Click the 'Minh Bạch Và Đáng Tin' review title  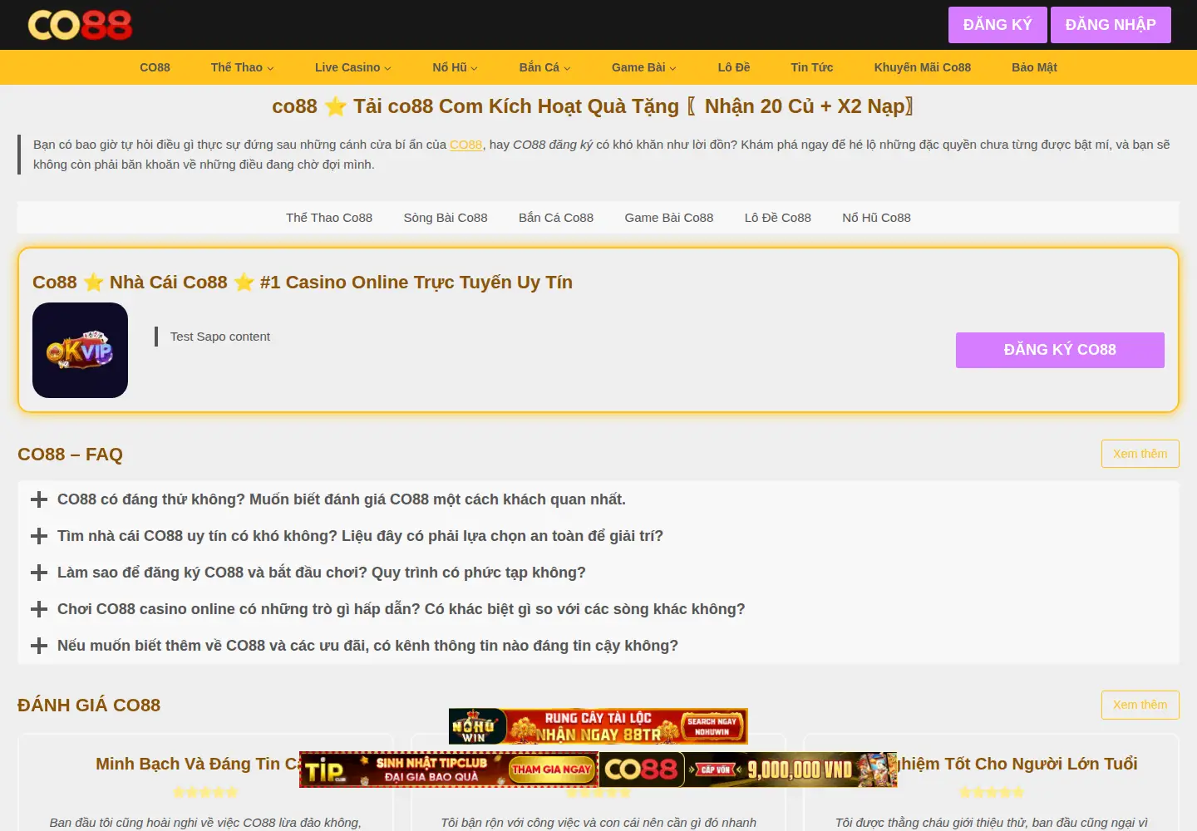197,764
